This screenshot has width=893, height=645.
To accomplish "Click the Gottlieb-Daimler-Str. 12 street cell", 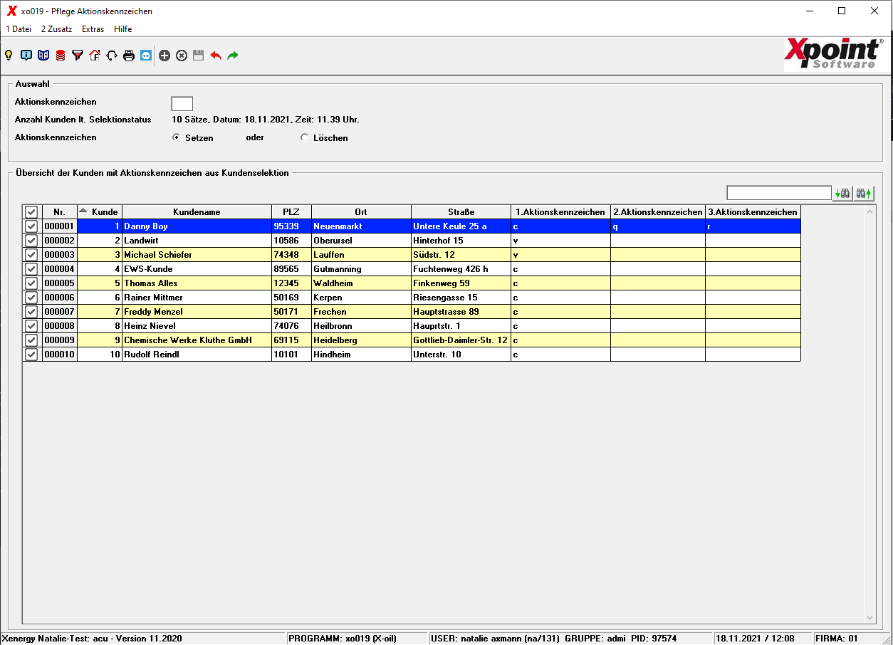I will (x=461, y=340).
